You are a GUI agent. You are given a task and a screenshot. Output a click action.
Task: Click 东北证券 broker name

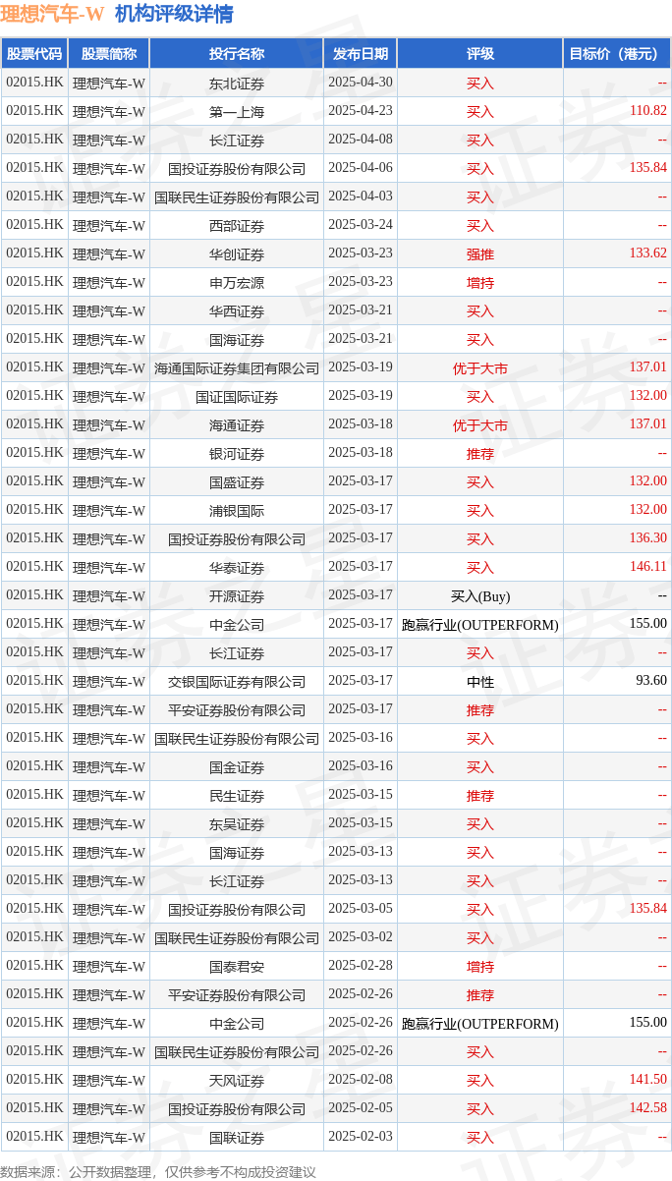pyautogui.click(x=237, y=84)
